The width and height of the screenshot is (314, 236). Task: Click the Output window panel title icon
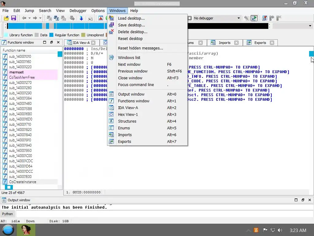click(x=4, y=200)
